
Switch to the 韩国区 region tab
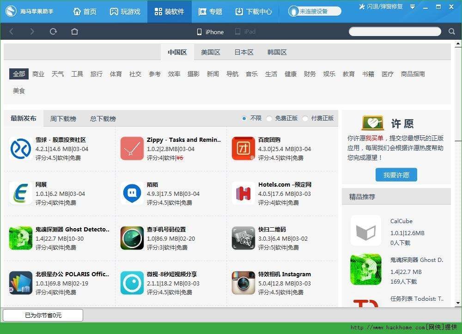(277, 52)
